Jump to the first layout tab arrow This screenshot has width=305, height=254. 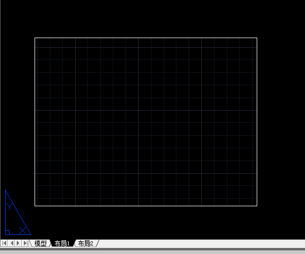(5, 243)
